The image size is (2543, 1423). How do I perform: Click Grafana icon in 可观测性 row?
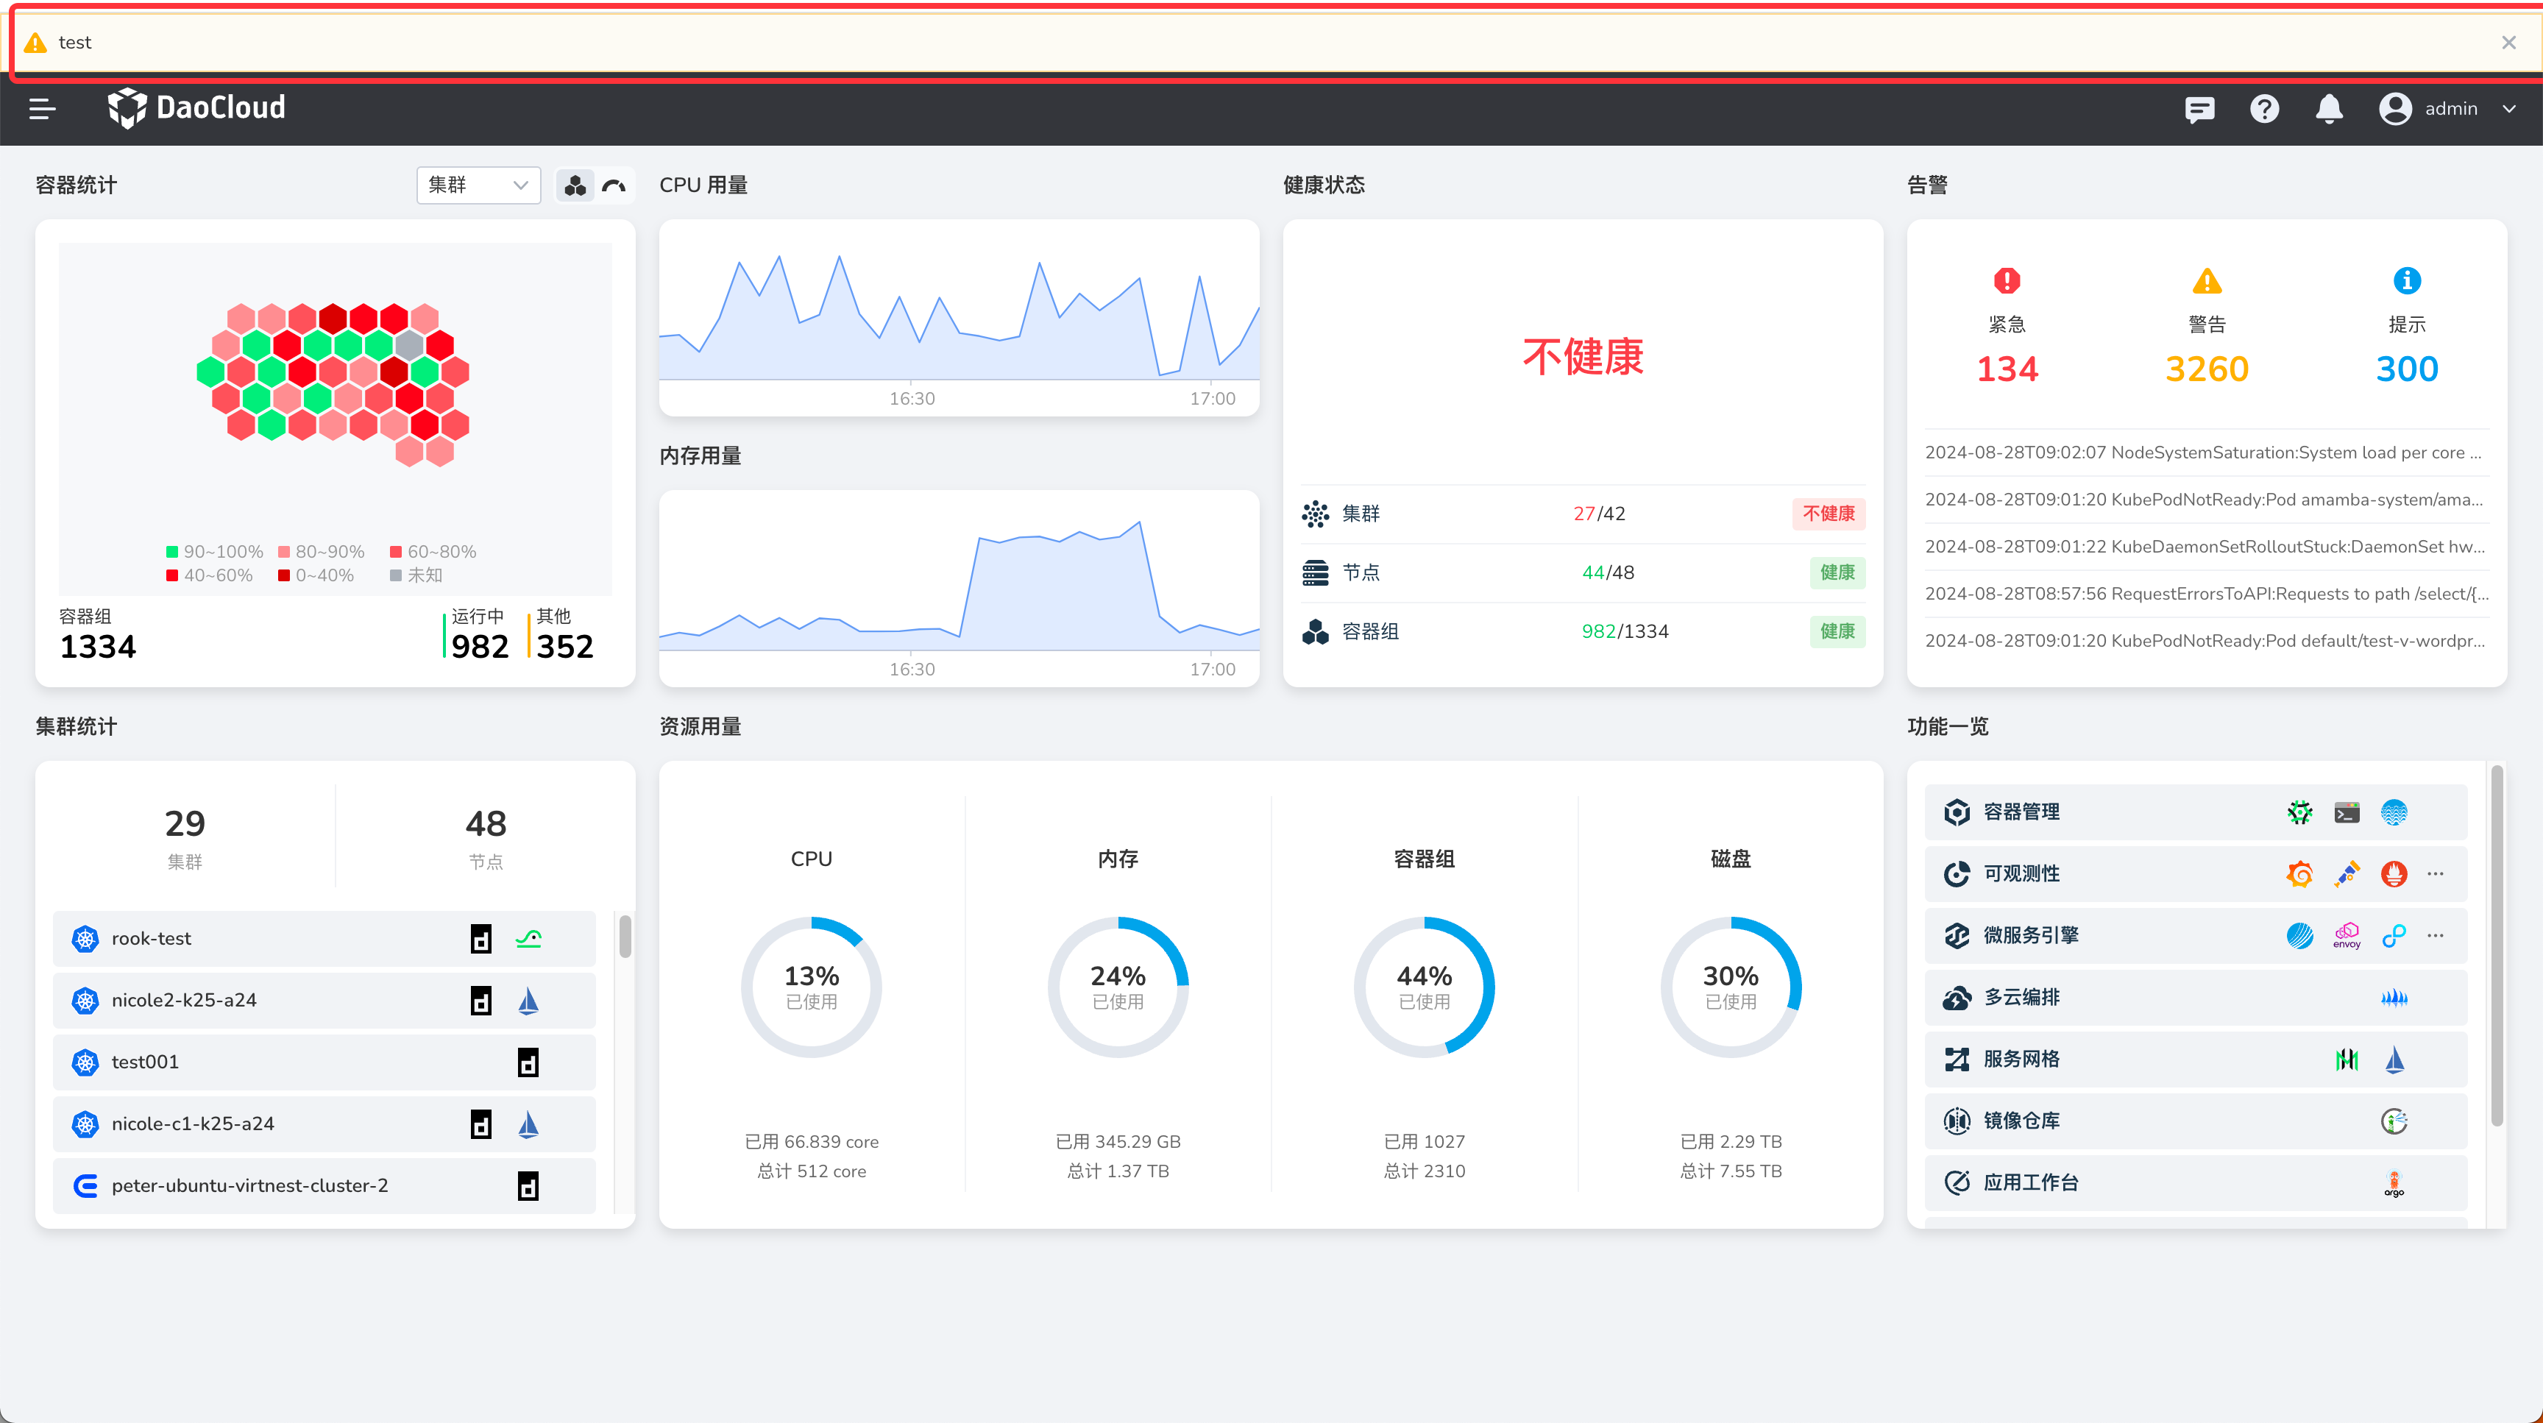2299,874
